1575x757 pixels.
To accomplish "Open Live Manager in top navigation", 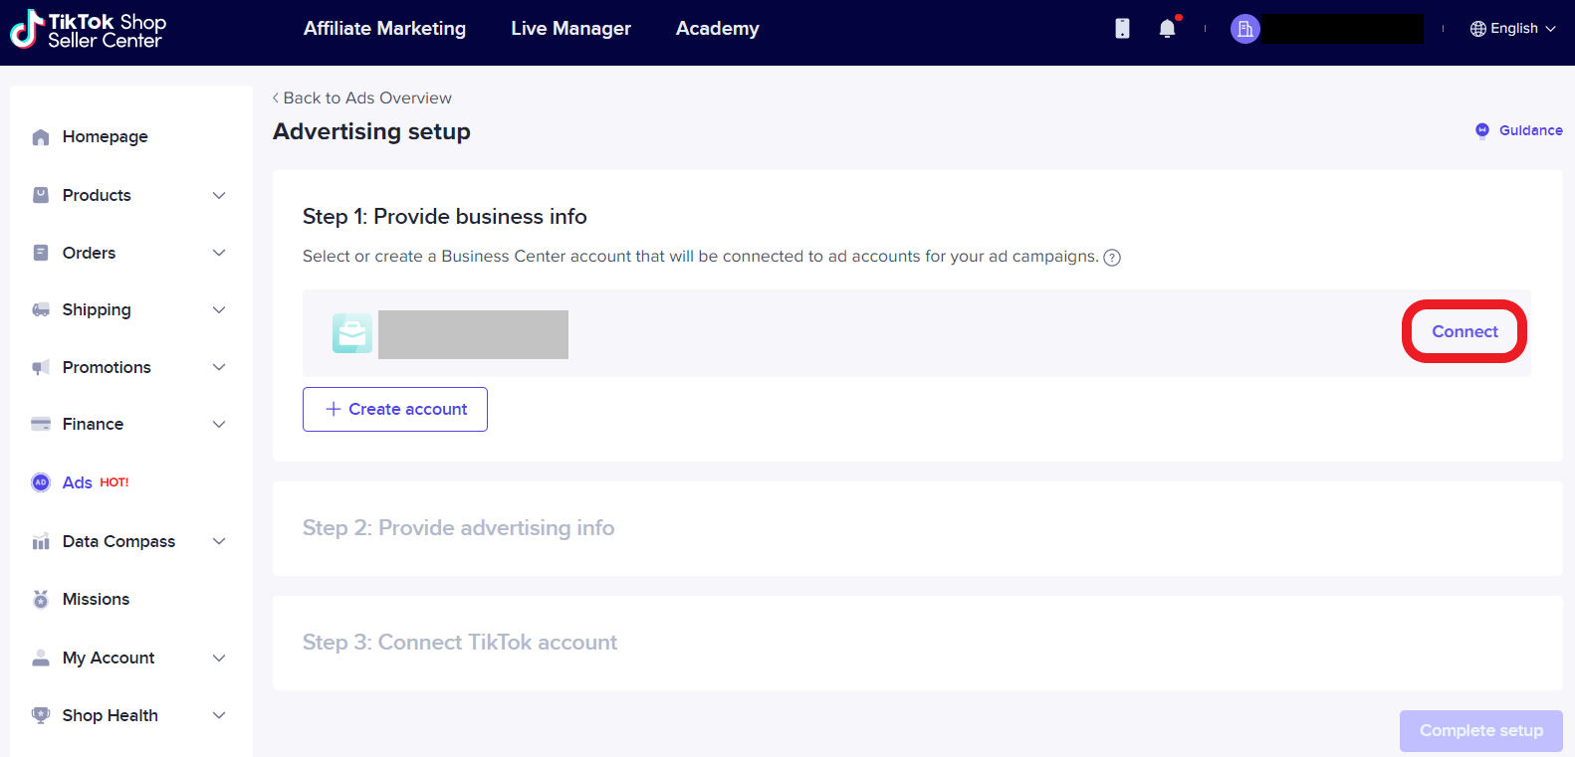I will pyautogui.click(x=570, y=29).
